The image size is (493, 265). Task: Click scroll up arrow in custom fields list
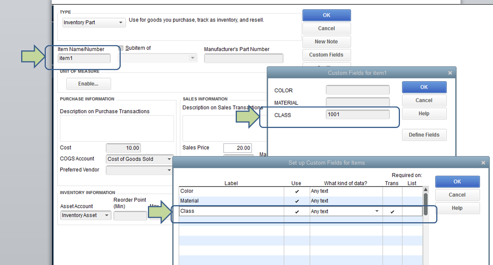[426, 190]
